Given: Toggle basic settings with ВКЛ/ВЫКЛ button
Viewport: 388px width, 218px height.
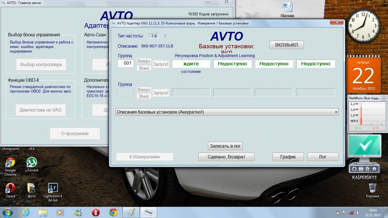Looking at the screenshot, I should (286, 45).
